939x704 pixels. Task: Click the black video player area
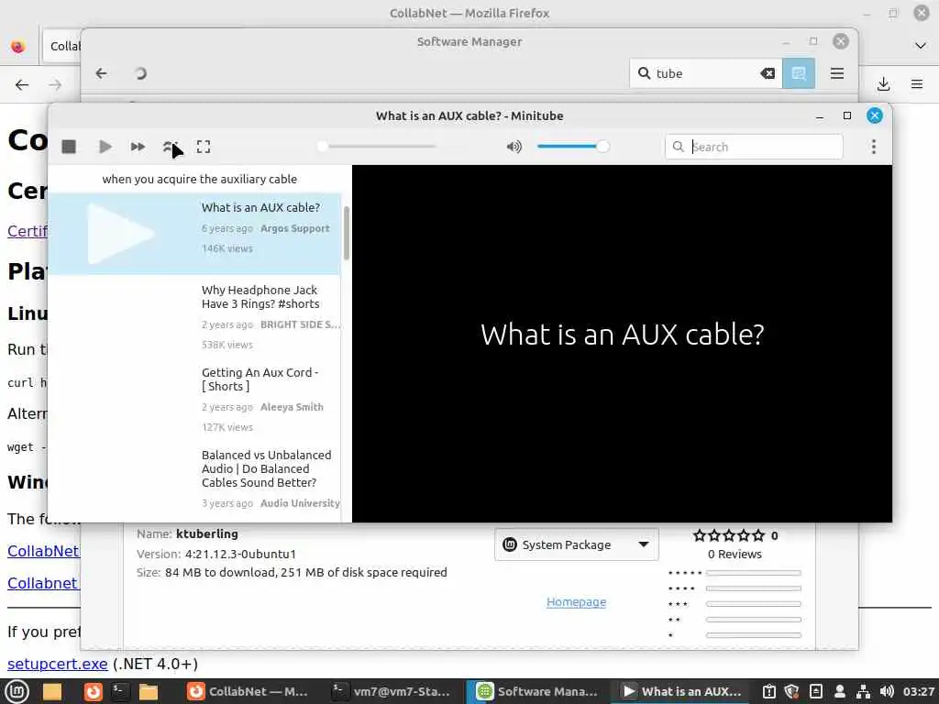pos(622,344)
